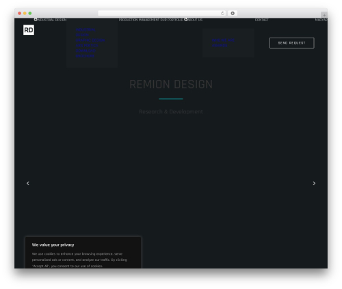
Task: Open the Industrial Design top menu item
Action: [52, 20]
